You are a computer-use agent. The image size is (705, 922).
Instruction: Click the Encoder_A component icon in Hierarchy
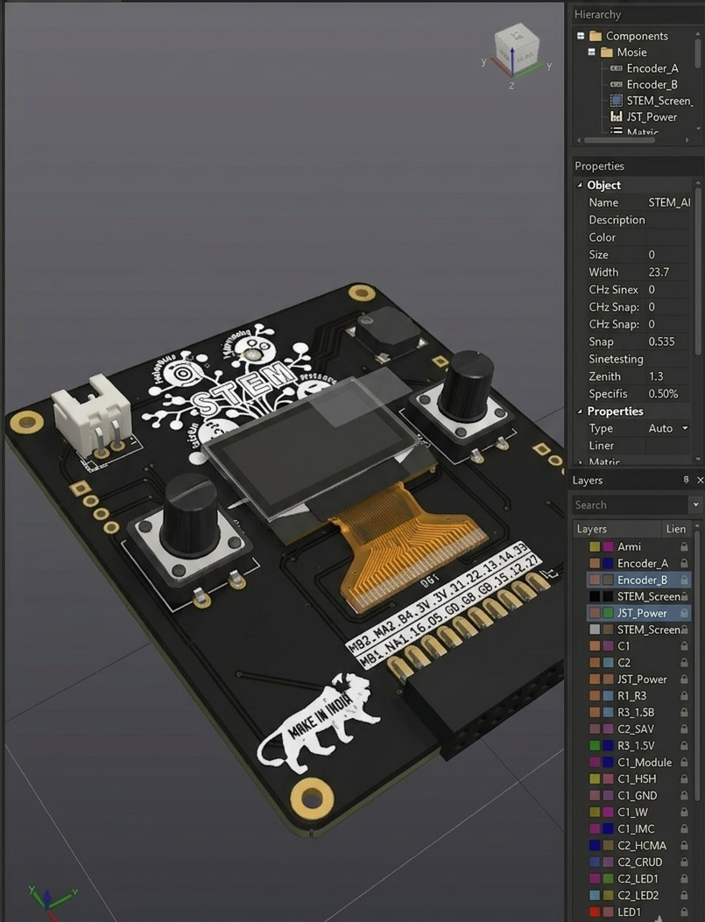click(617, 68)
